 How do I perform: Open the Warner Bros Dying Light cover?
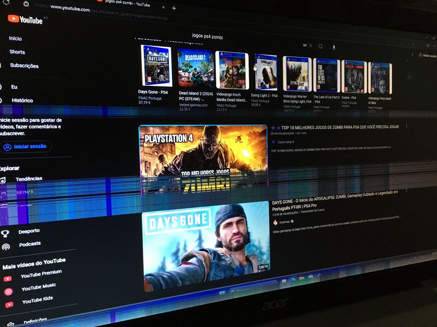point(297,74)
